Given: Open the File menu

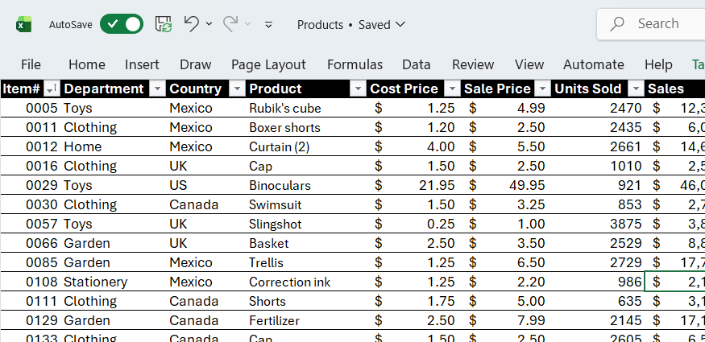Looking at the screenshot, I should 31,64.
